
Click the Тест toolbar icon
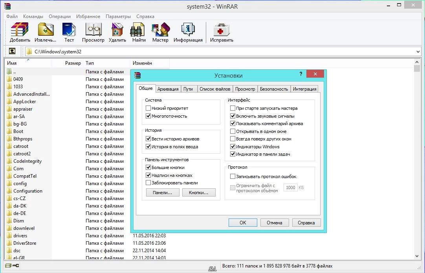tap(69, 30)
